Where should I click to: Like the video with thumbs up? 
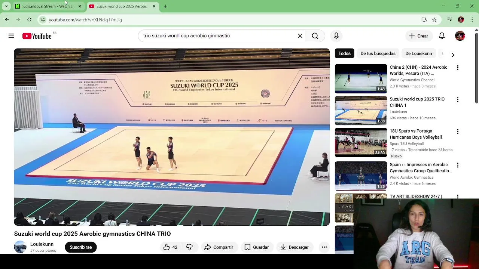[170, 247]
